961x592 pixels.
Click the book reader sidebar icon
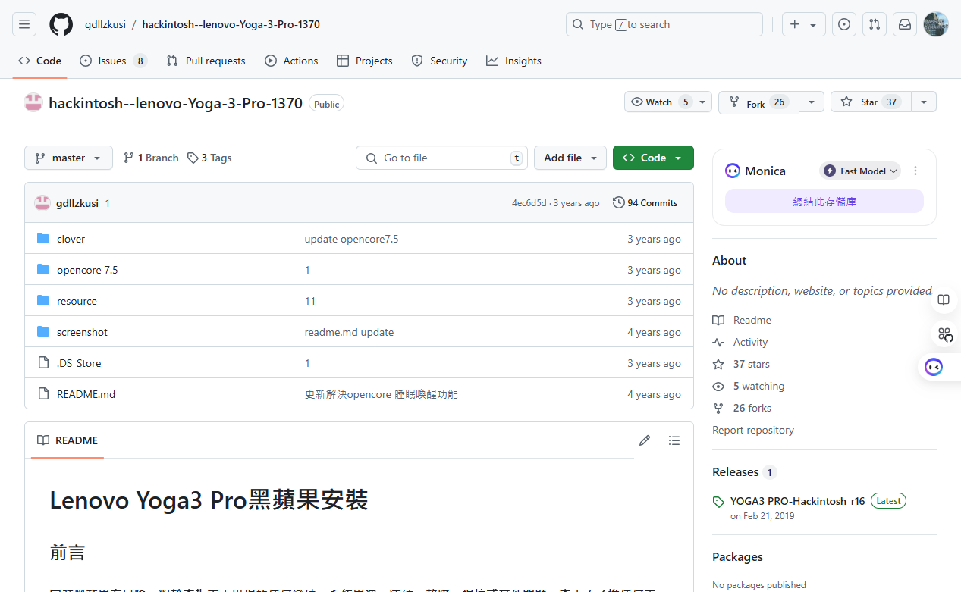tap(944, 300)
